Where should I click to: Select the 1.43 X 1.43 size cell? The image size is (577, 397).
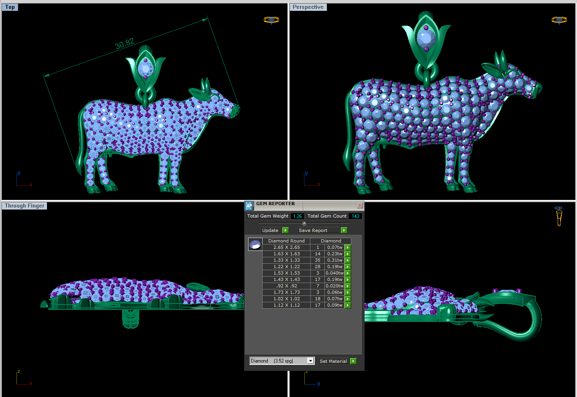pos(286,280)
